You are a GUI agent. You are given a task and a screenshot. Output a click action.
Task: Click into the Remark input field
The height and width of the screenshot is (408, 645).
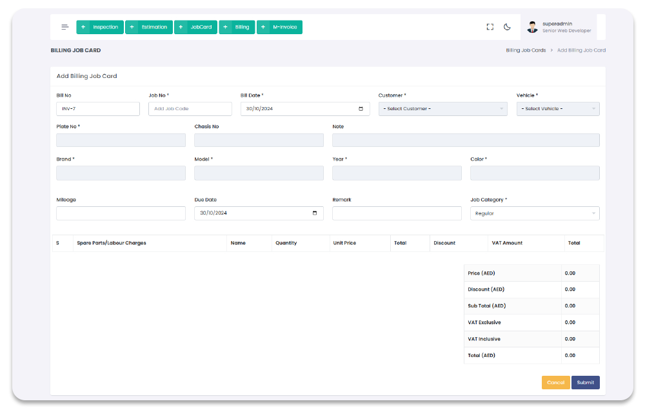397,213
